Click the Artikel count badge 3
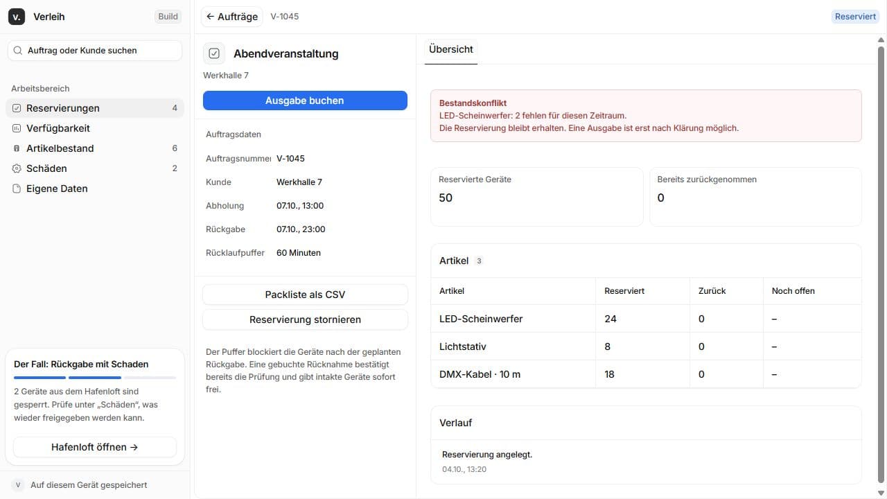 pyautogui.click(x=479, y=261)
